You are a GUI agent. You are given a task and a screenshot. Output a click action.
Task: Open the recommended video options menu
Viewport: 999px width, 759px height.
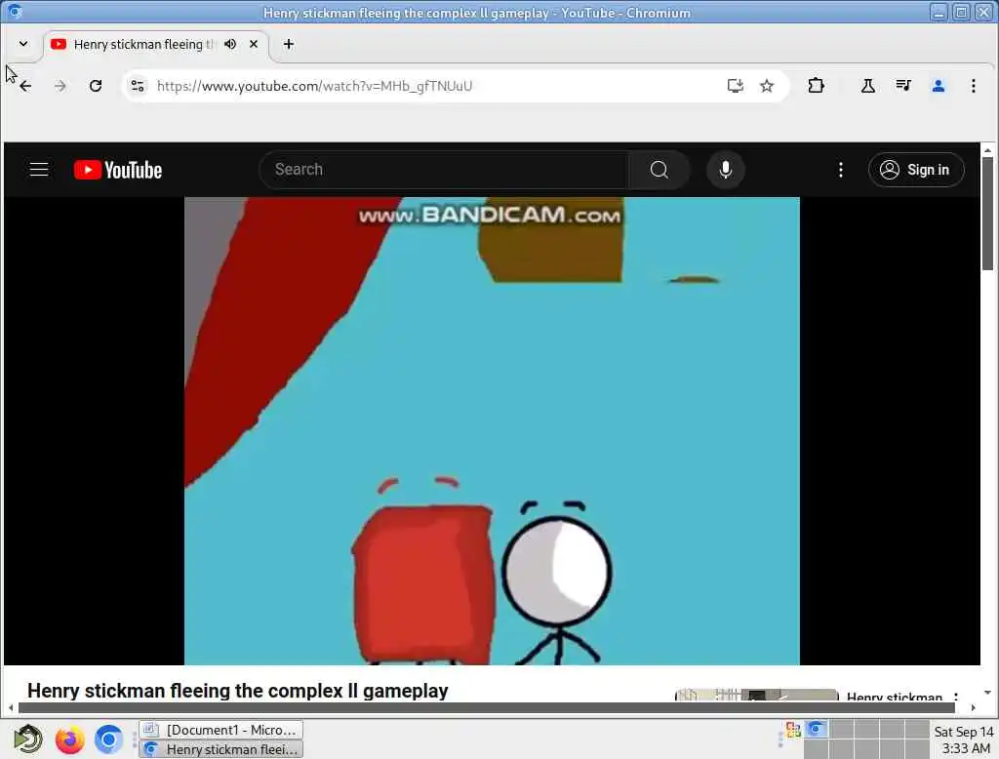pos(956,696)
